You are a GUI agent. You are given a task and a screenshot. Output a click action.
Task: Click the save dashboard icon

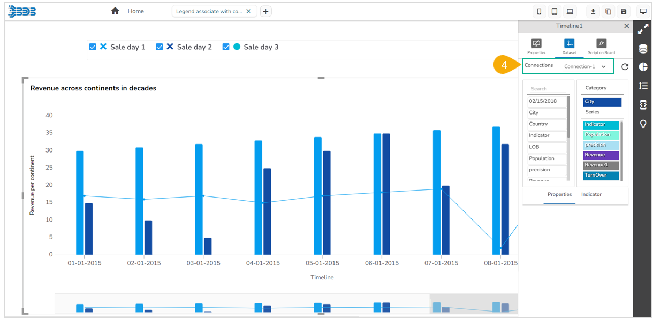(624, 12)
